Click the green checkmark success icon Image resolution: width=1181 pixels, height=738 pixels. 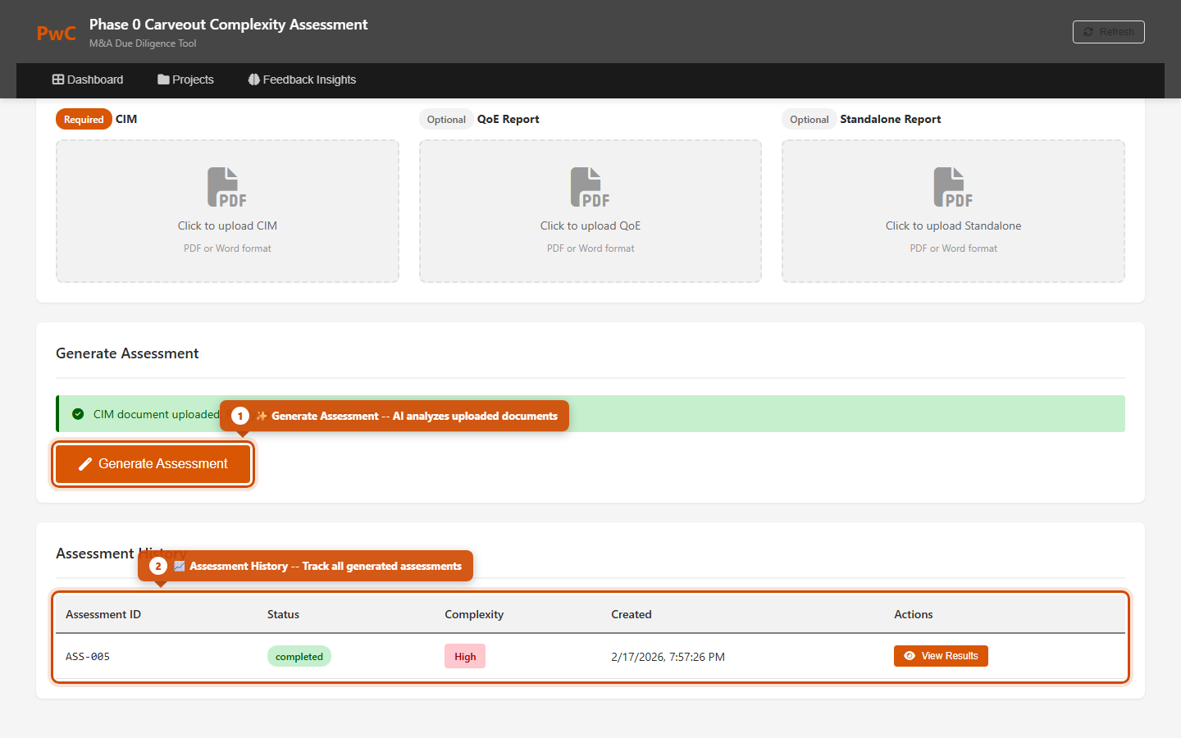(78, 414)
